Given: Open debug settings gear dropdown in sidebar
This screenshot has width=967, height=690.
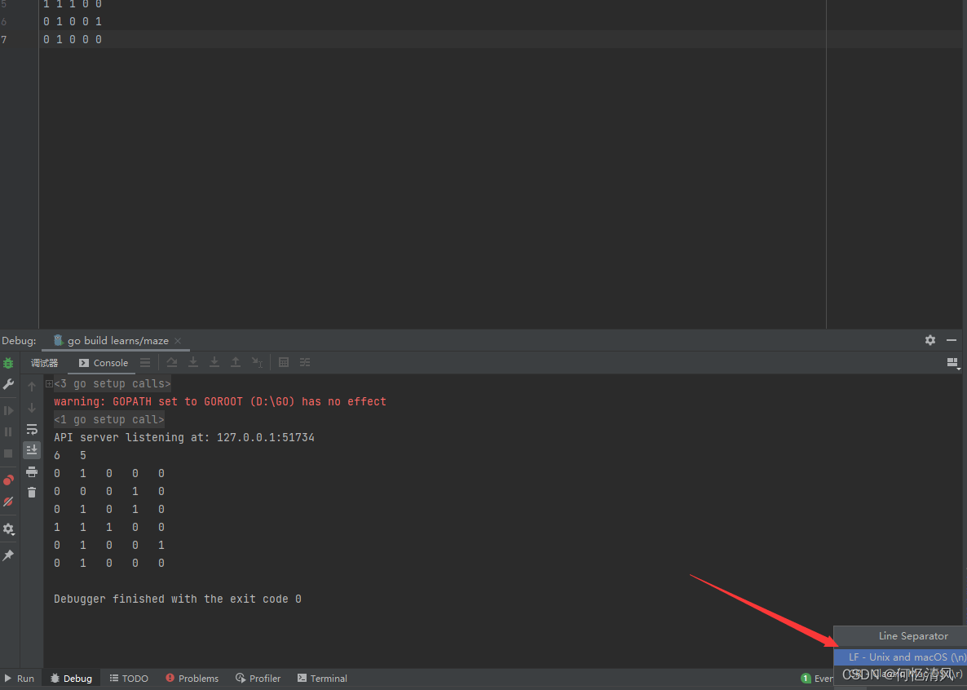Looking at the screenshot, I should (x=9, y=529).
